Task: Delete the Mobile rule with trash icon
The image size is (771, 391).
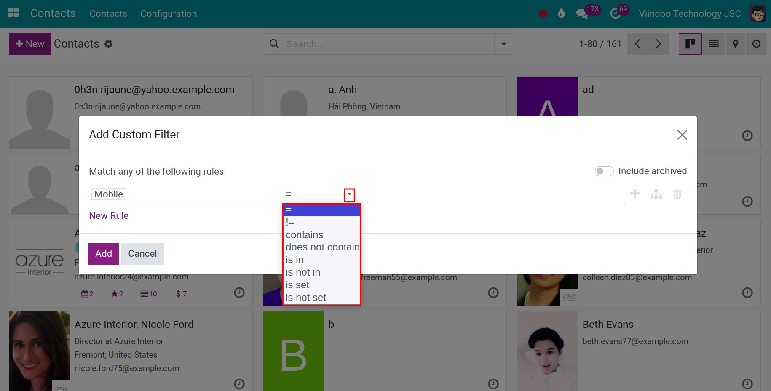Action: click(x=677, y=194)
